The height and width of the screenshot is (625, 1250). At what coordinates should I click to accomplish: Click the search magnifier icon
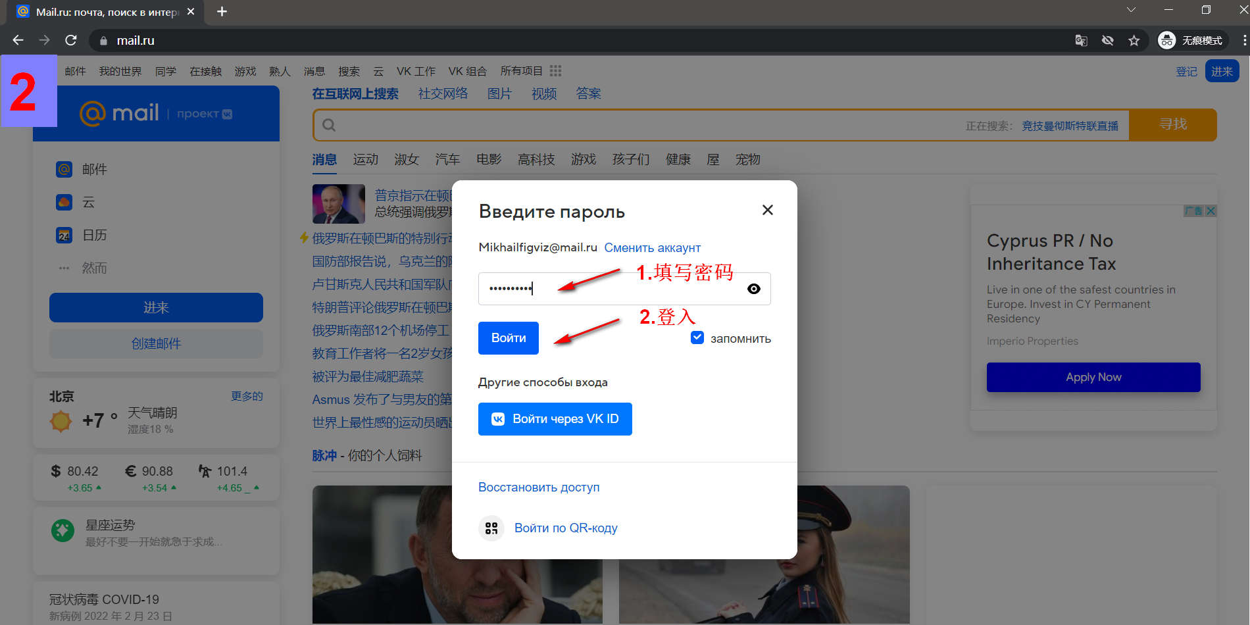[329, 125]
